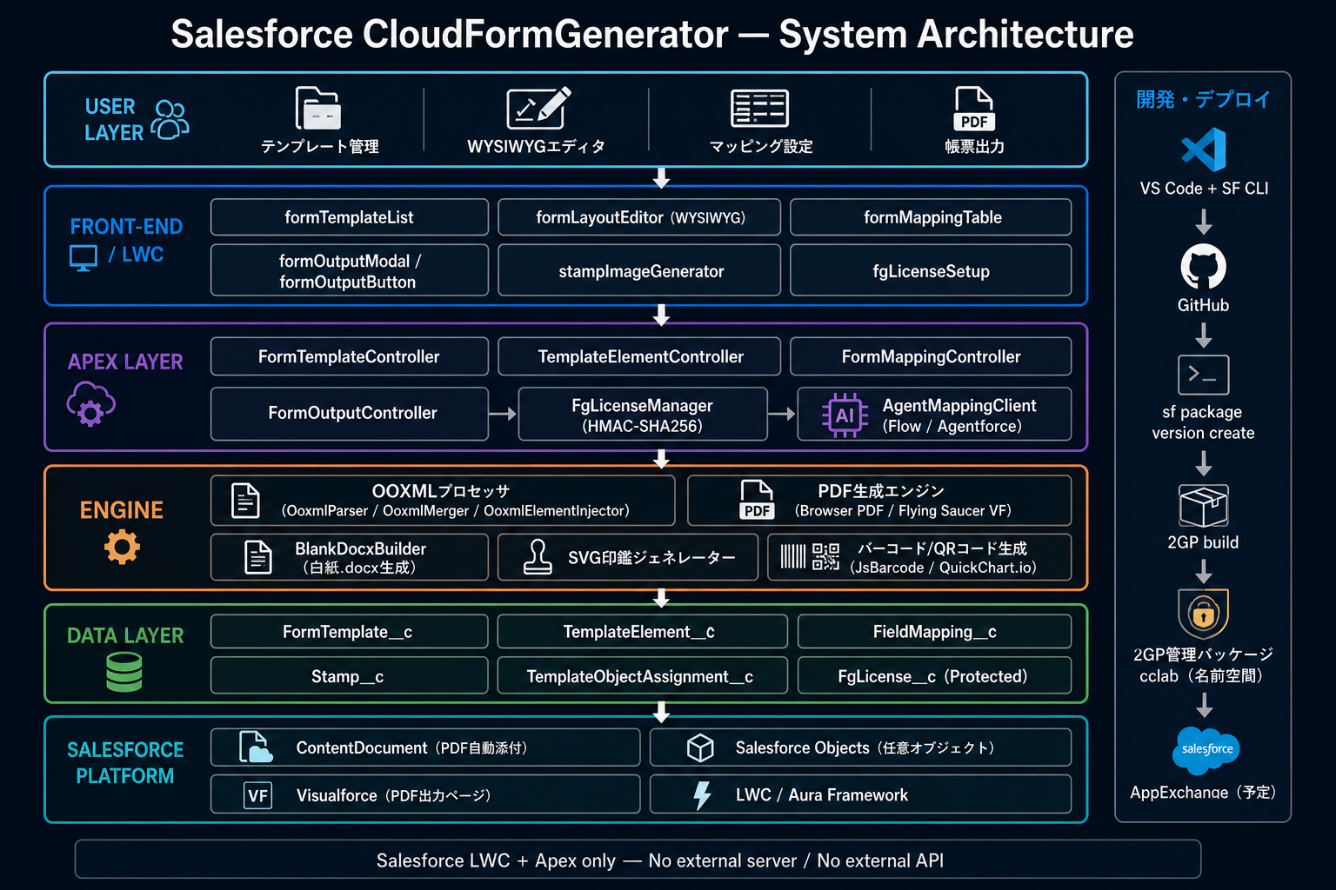Select the formTemplateList box

coord(350,217)
